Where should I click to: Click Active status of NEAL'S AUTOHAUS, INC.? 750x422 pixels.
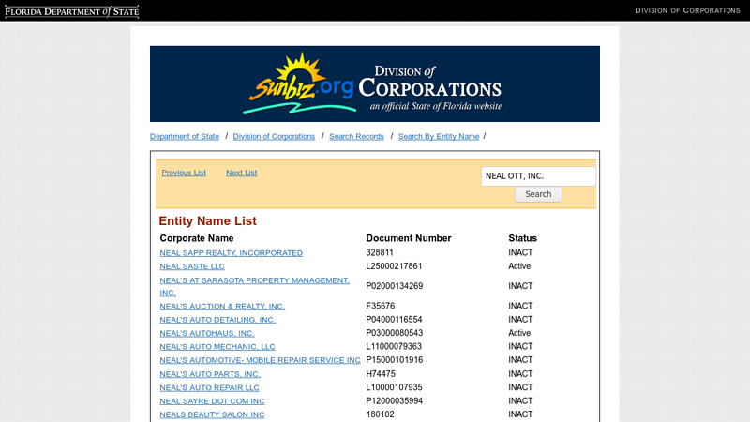(x=519, y=333)
